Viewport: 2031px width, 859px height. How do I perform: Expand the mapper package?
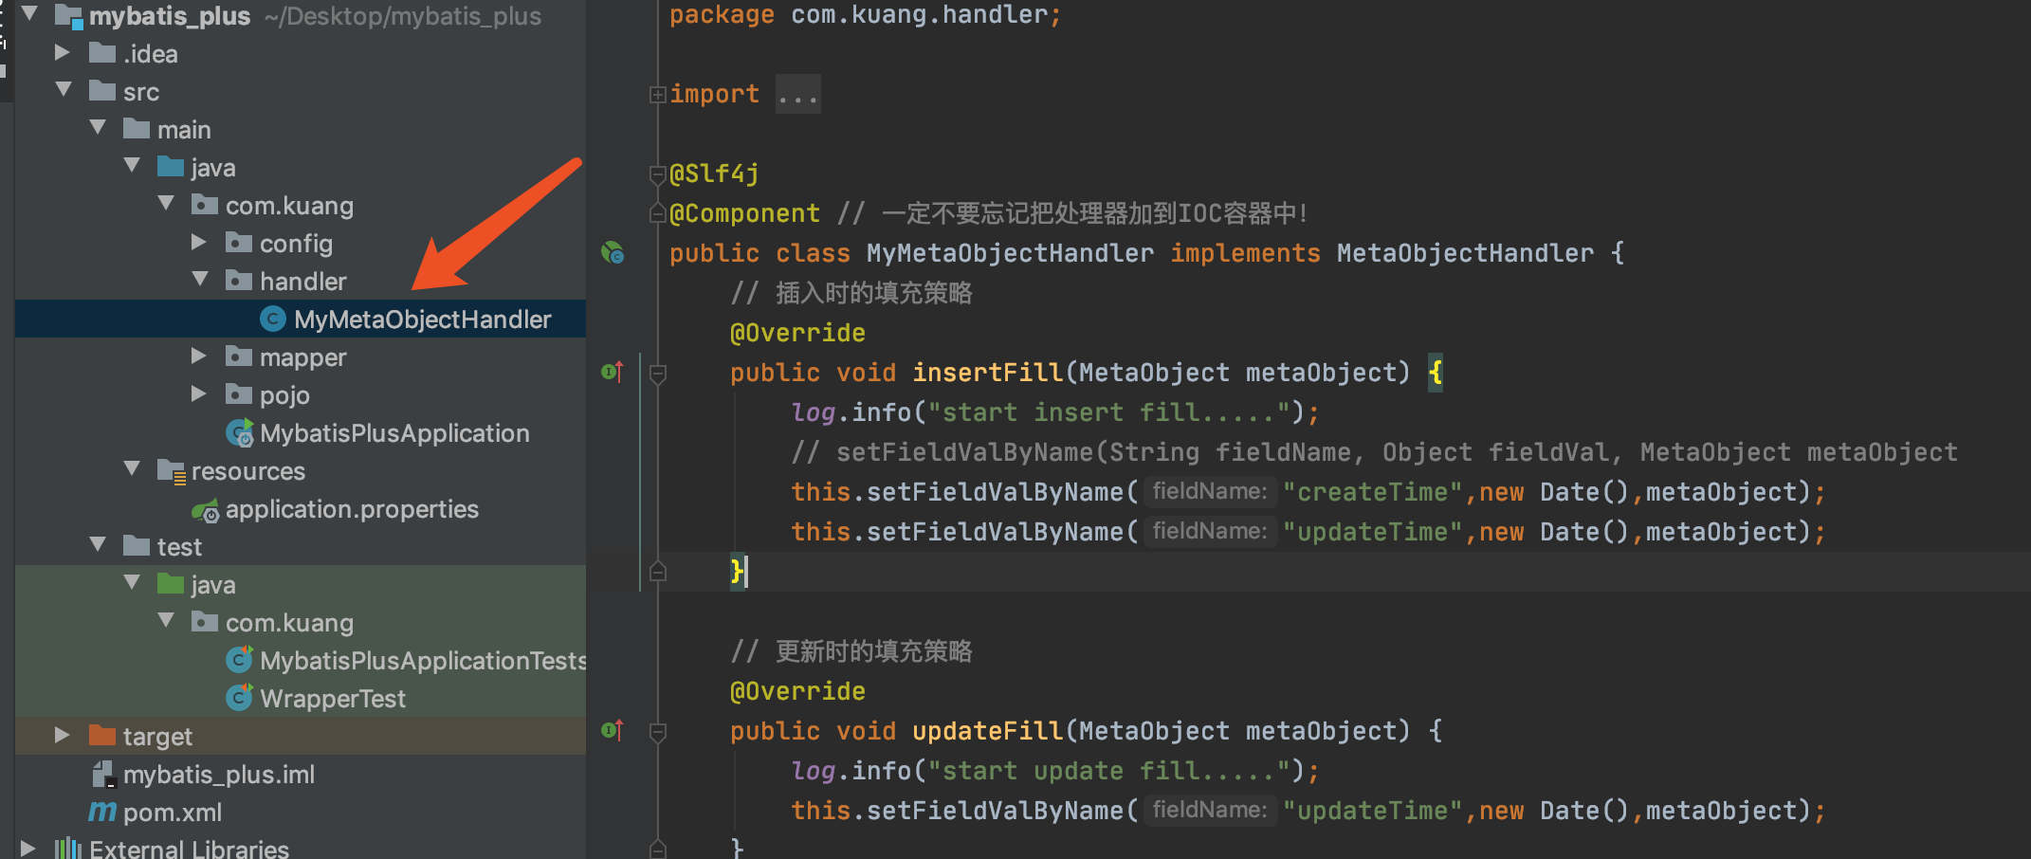pos(199,356)
